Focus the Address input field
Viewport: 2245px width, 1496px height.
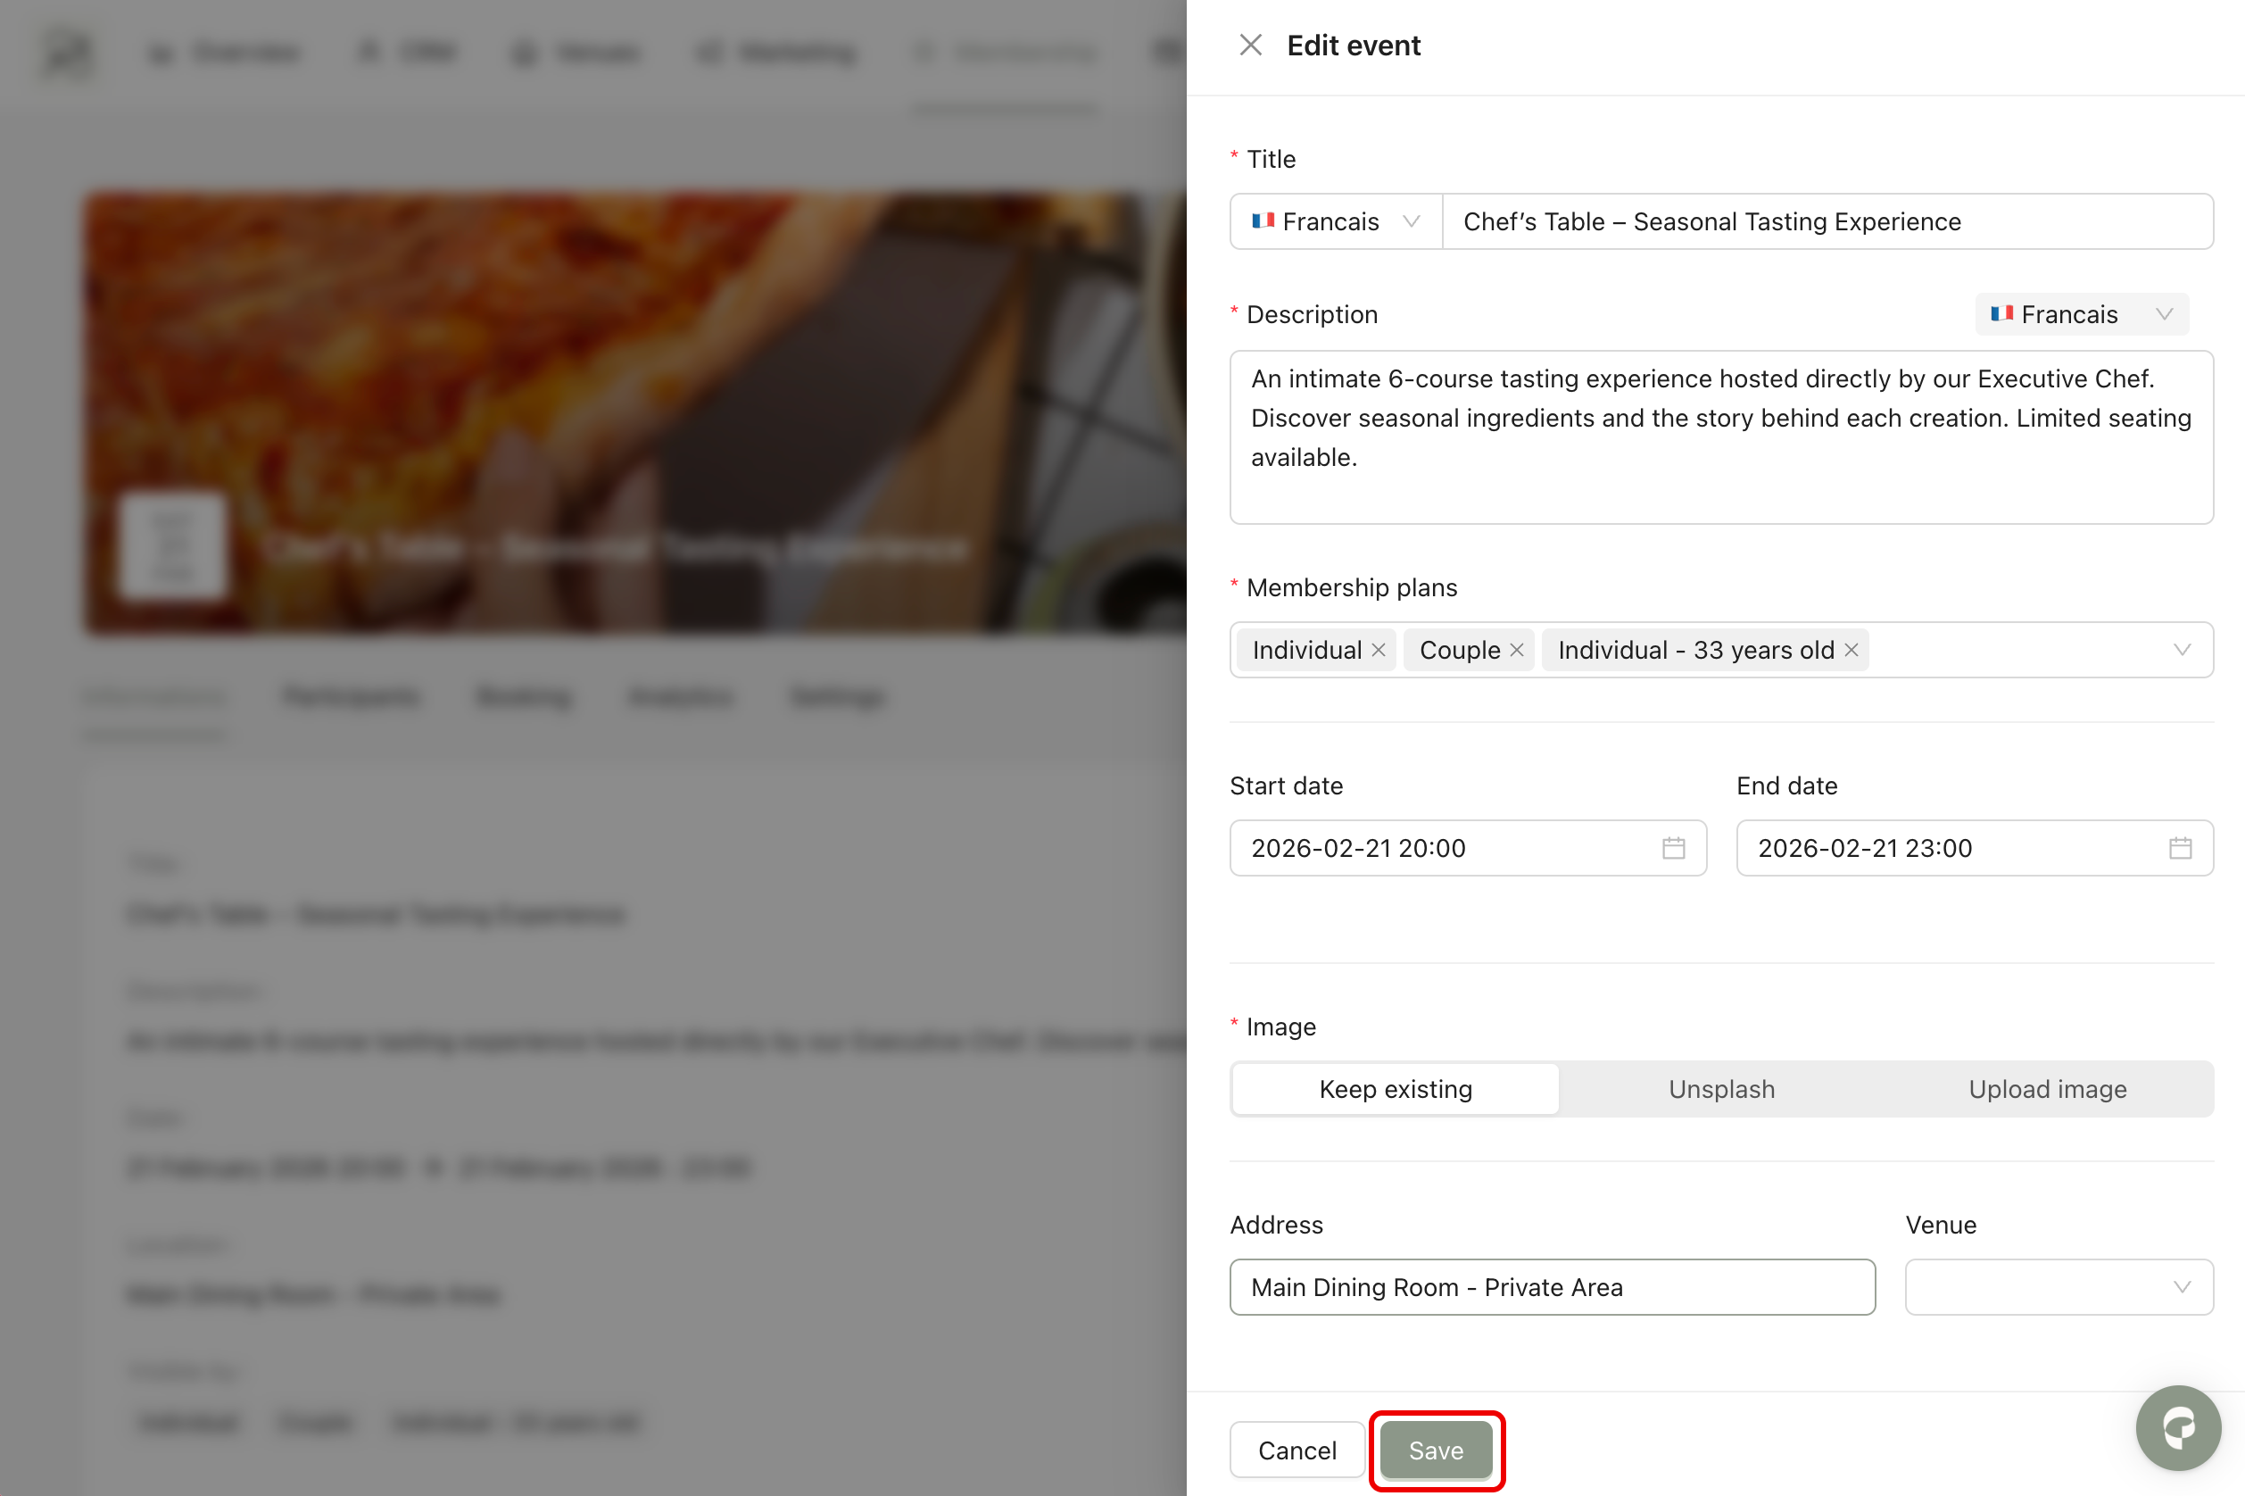pyautogui.click(x=1552, y=1287)
